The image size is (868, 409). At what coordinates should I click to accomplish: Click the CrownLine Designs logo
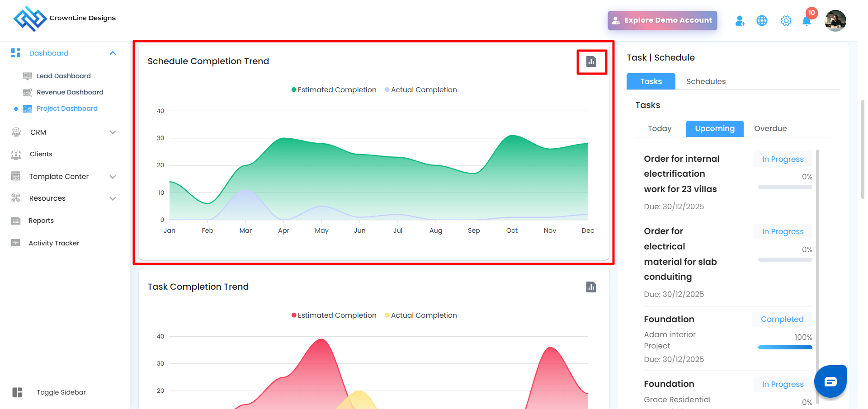[x=64, y=19]
